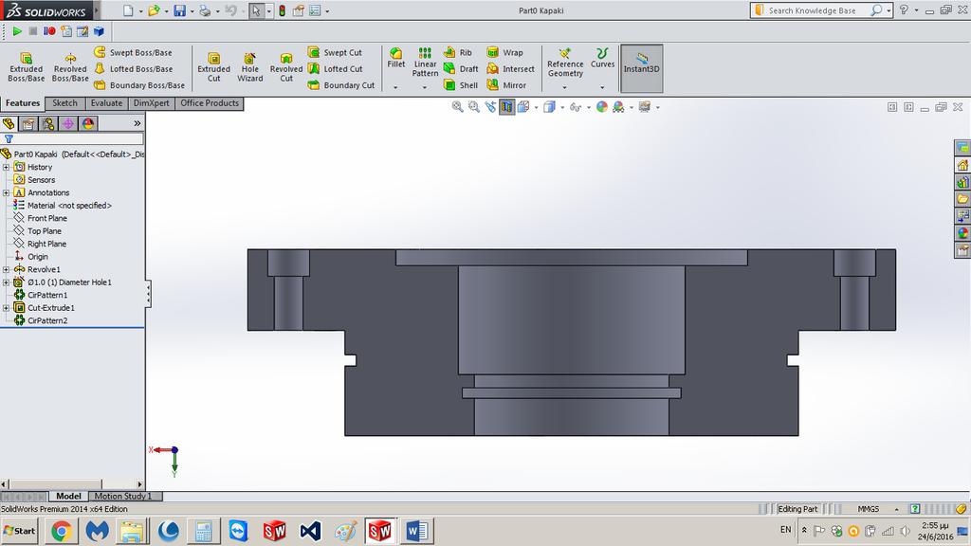
Task: Select the Shell feature
Action: (461, 84)
